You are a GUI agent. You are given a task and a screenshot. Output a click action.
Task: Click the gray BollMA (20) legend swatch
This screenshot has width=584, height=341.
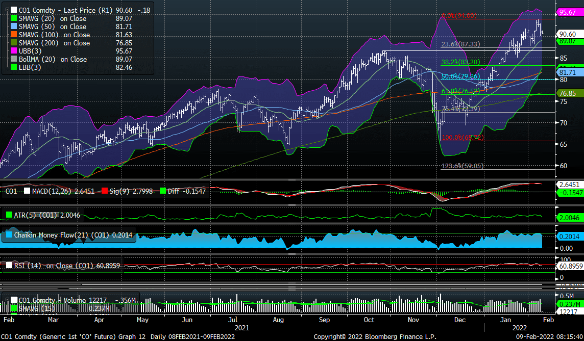tap(14, 59)
